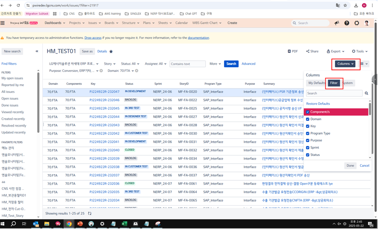Open the Story issue type dropdown
The height and width of the screenshot is (229, 378).
tap(110, 64)
